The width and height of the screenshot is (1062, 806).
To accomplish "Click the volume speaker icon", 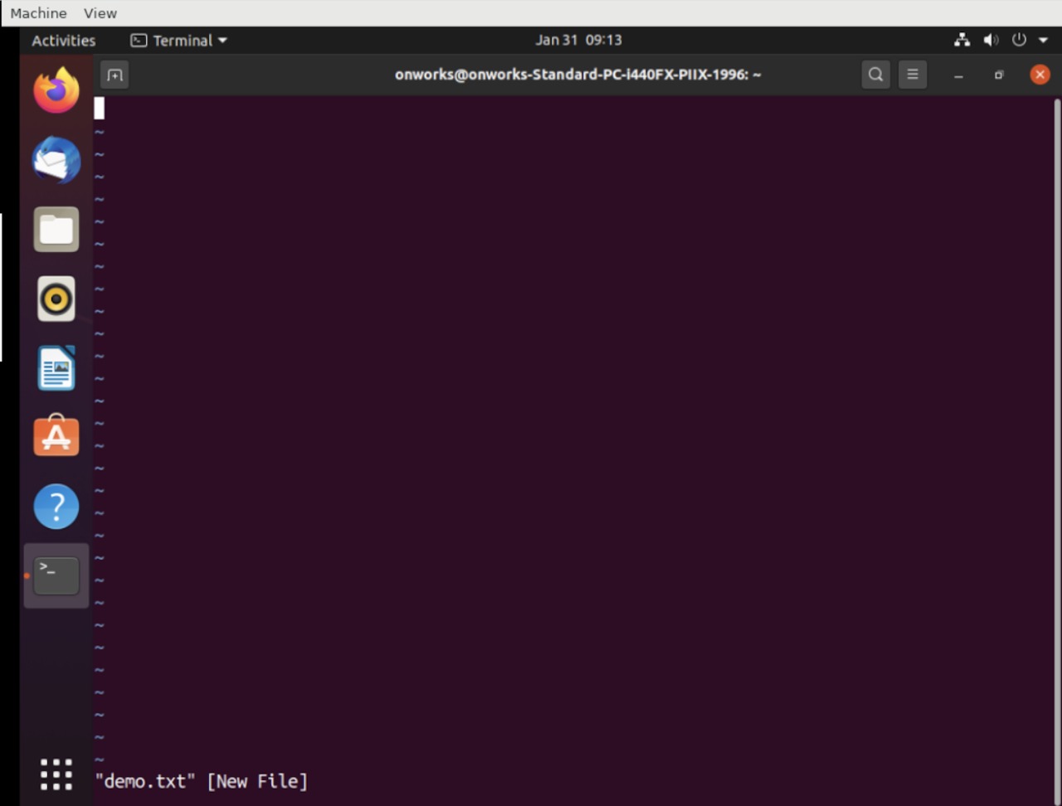I will pos(991,40).
